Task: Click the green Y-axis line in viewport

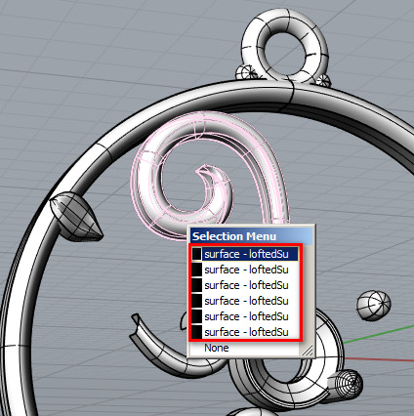Action: (x=378, y=333)
